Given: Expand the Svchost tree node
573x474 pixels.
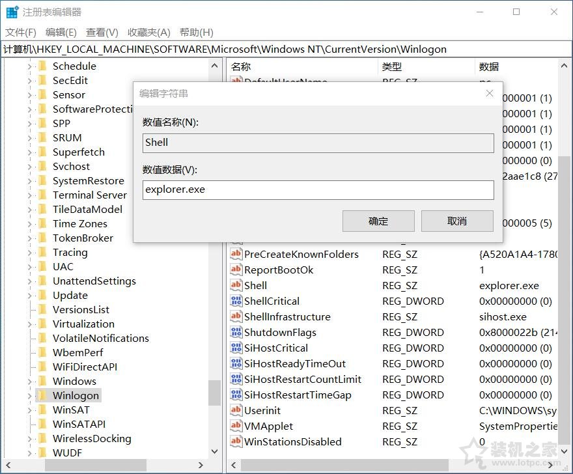Looking at the screenshot, I should 29,166.
